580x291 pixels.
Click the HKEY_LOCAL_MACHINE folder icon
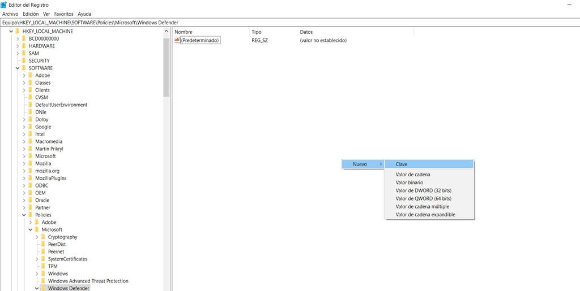[x=18, y=31]
